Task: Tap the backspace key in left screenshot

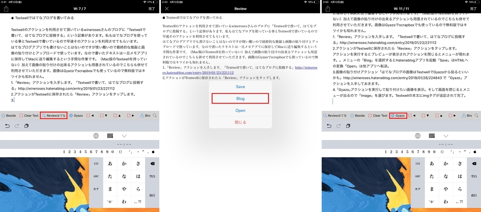Action: pos(152,164)
